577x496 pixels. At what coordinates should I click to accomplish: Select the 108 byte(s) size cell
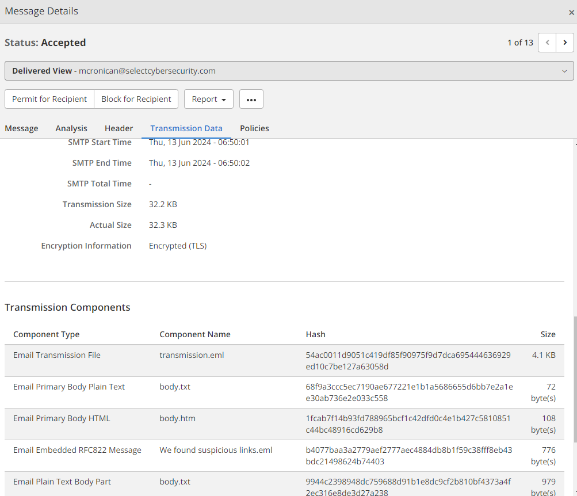click(543, 424)
